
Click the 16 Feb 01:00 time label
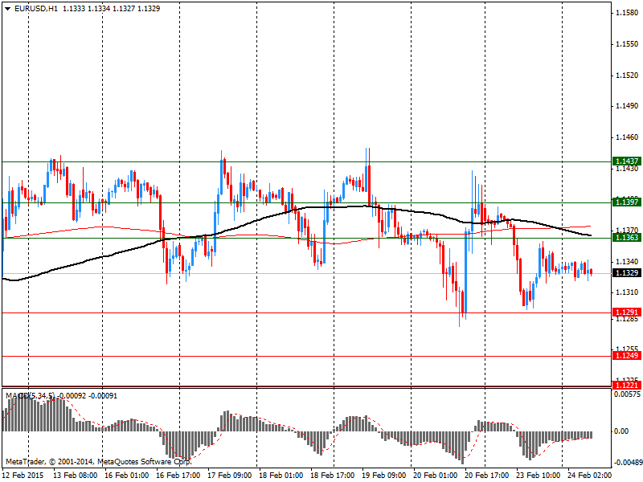[x=127, y=476]
